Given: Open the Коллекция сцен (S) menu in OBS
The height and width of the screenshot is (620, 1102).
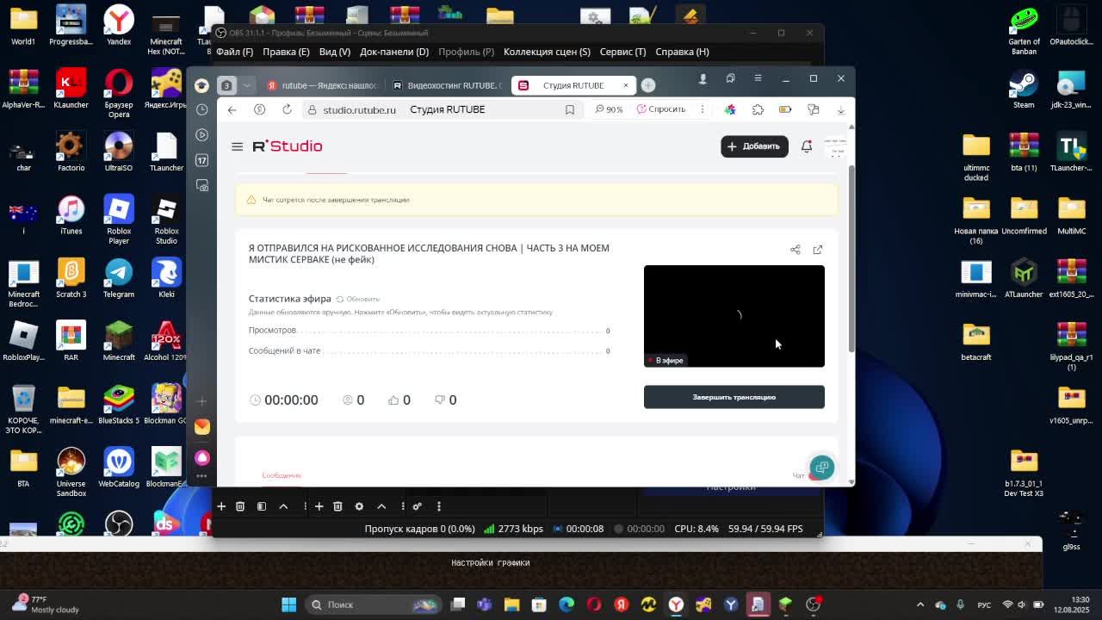Looking at the screenshot, I should tap(547, 52).
